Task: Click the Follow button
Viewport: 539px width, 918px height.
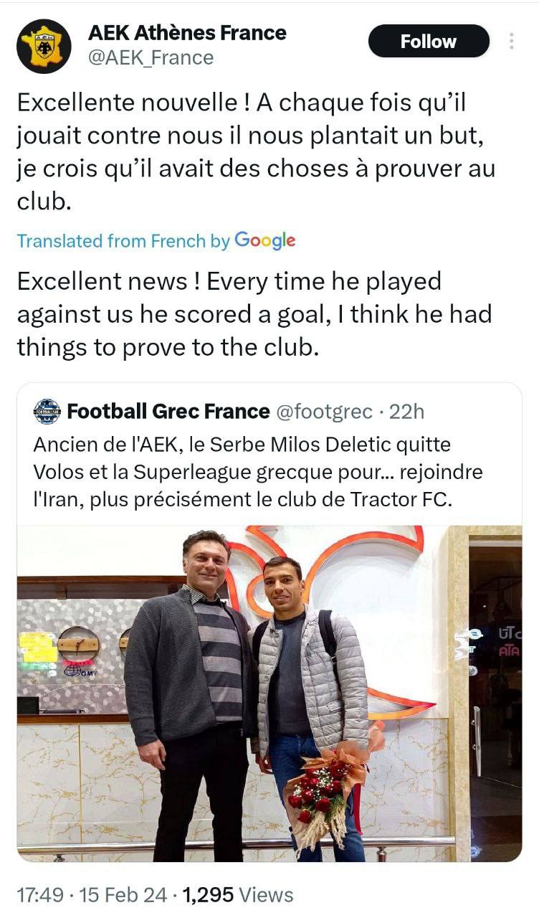Action: point(429,42)
